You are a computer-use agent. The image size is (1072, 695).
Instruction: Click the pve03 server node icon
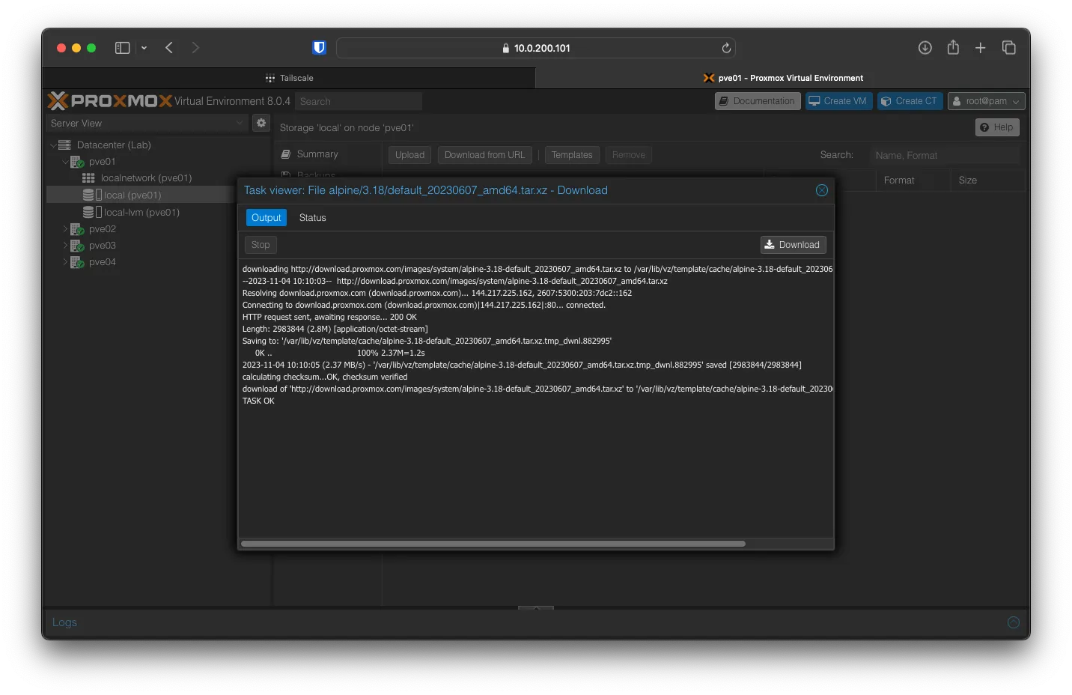(77, 246)
